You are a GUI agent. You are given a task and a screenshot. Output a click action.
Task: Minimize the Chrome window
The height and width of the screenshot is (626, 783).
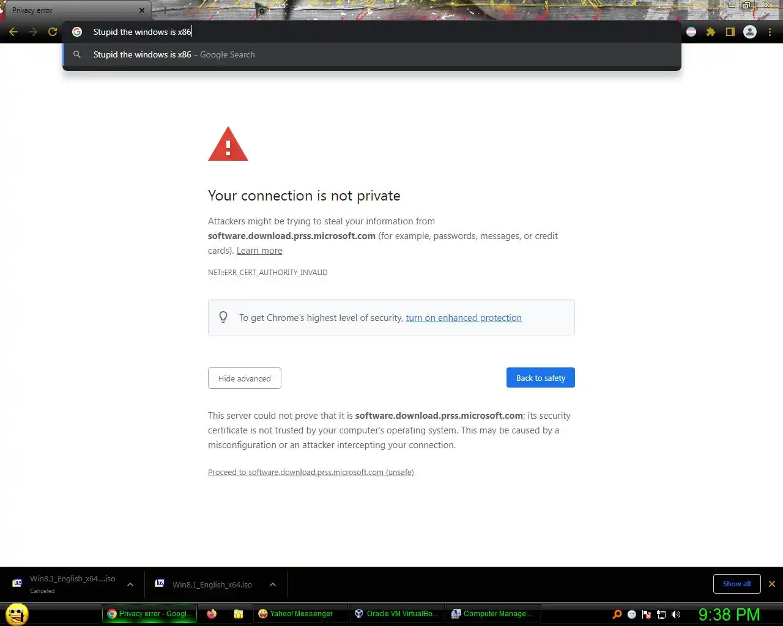731,5
